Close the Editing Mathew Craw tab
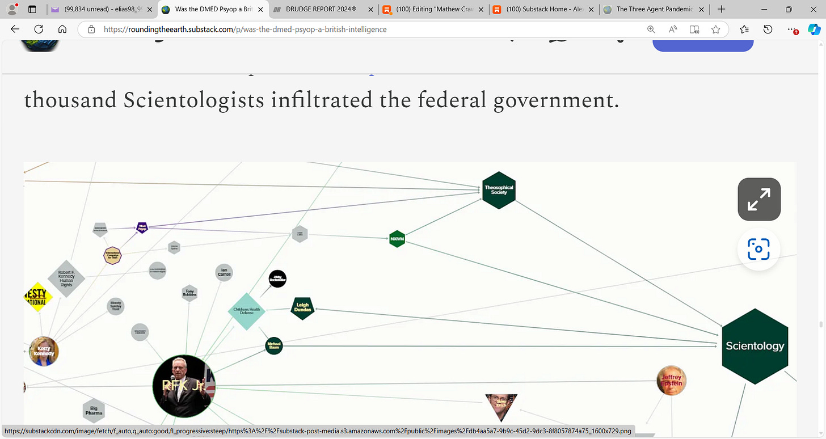 point(481,10)
